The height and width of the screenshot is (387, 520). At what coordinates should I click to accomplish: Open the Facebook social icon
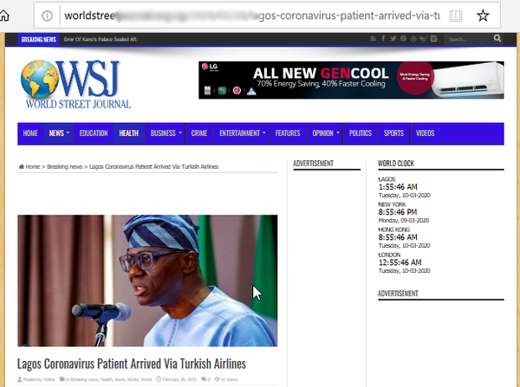[x=383, y=39]
